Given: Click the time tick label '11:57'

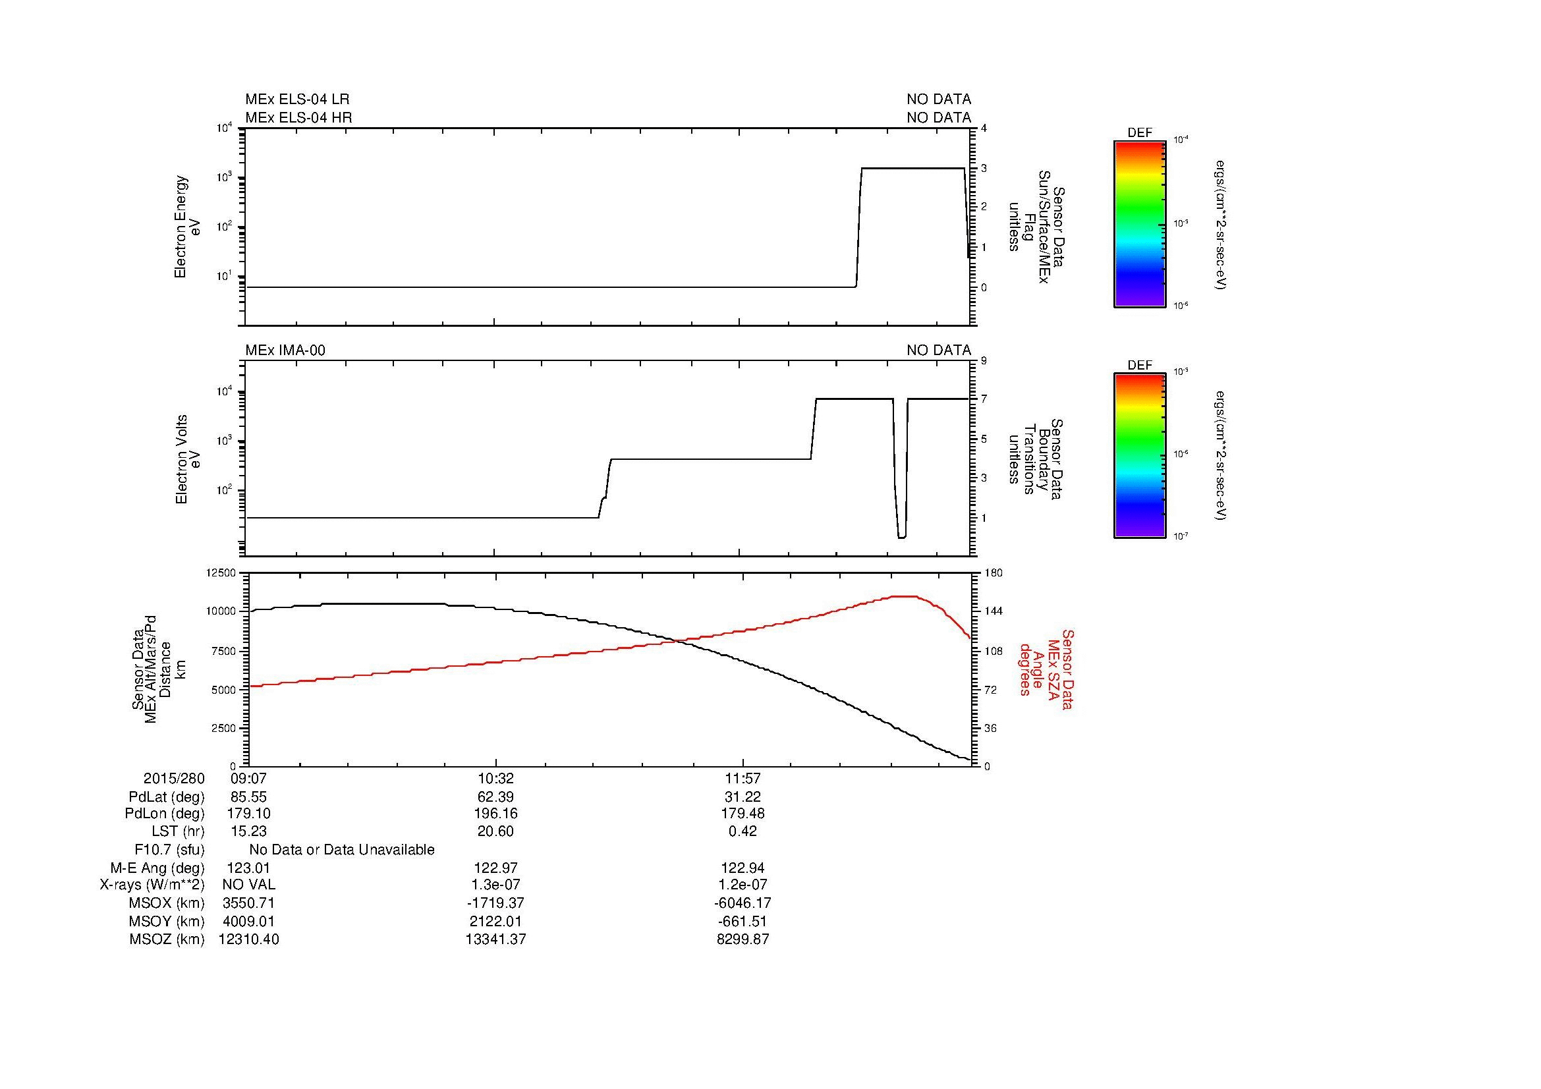Looking at the screenshot, I should click(x=742, y=778).
